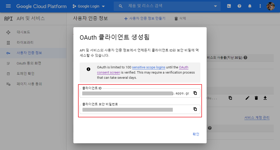Click the OAuth 클라이언트 생성됨 heading

pyautogui.click(x=114, y=37)
